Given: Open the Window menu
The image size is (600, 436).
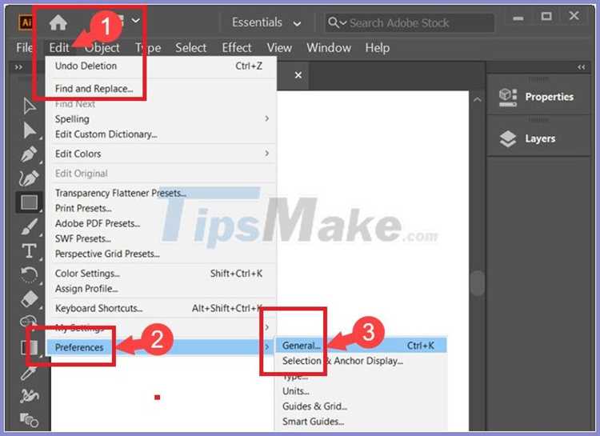Looking at the screenshot, I should tap(329, 47).
